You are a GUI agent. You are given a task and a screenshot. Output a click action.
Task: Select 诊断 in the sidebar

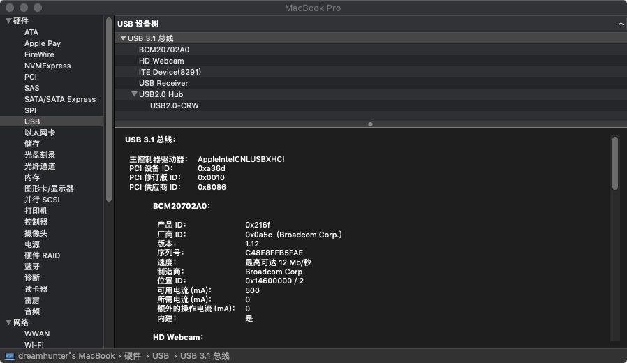click(x=32, y=279)
